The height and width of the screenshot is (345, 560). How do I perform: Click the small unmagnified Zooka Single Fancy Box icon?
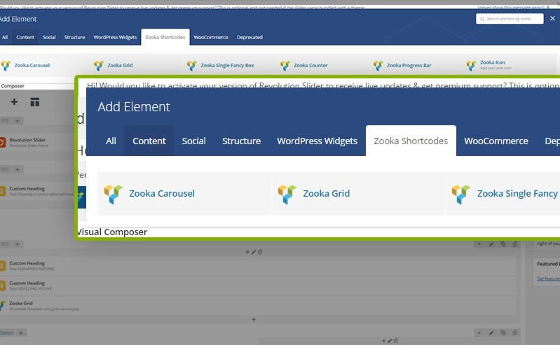[192, 66]
